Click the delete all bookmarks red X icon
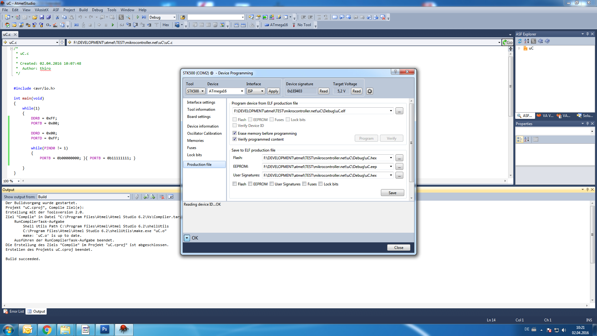 tap(383, 17)
